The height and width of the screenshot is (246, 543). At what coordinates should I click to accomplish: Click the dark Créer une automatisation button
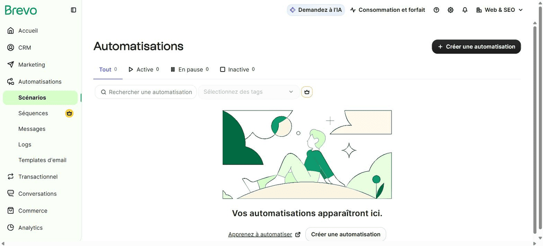476,47
